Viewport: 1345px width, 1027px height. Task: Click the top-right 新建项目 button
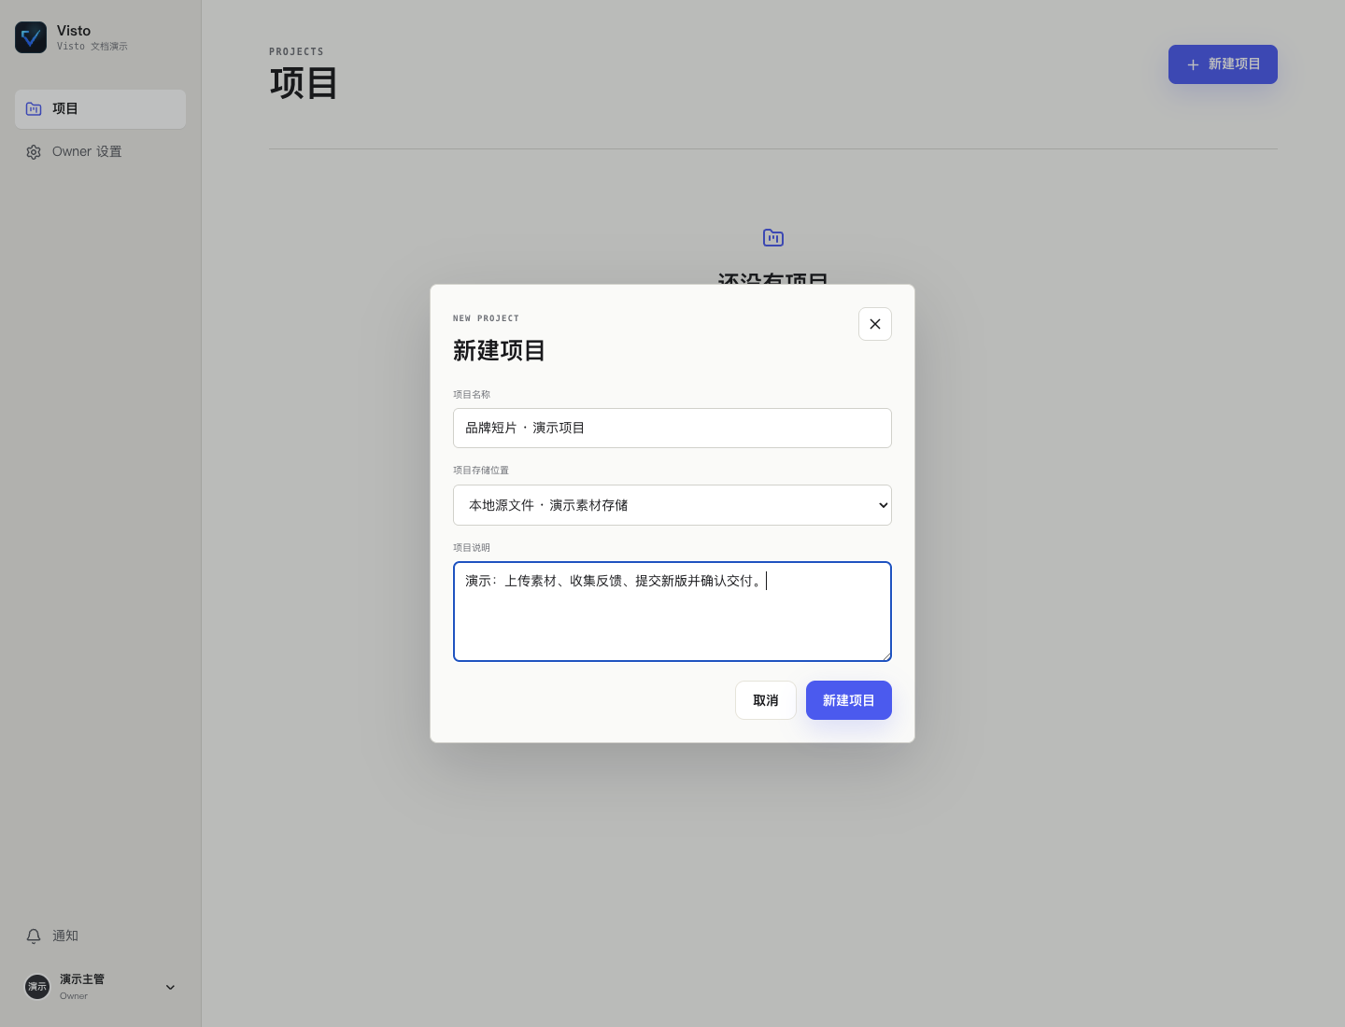click(1223, 64)
